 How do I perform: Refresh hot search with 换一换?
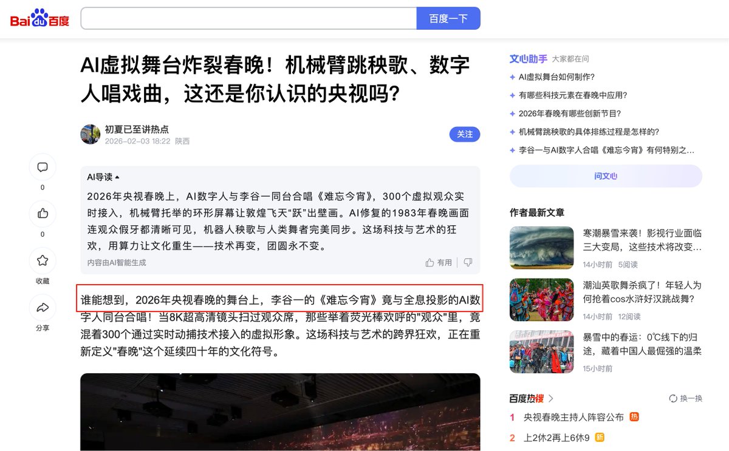pos(685,398)
